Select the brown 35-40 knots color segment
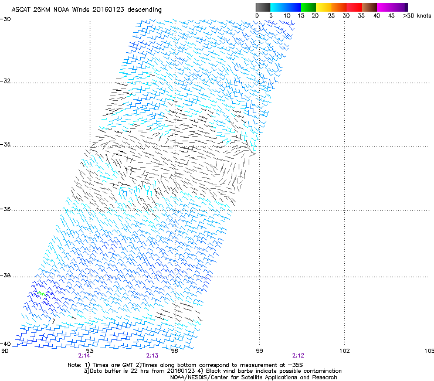Screen dimensions: 434x381 (x=369, y=7)
